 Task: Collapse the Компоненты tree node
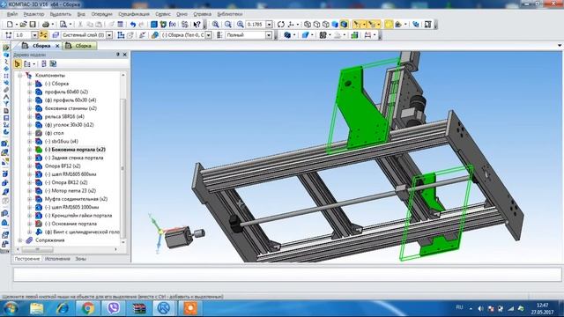pyautogui.click(x=20, y=76)
